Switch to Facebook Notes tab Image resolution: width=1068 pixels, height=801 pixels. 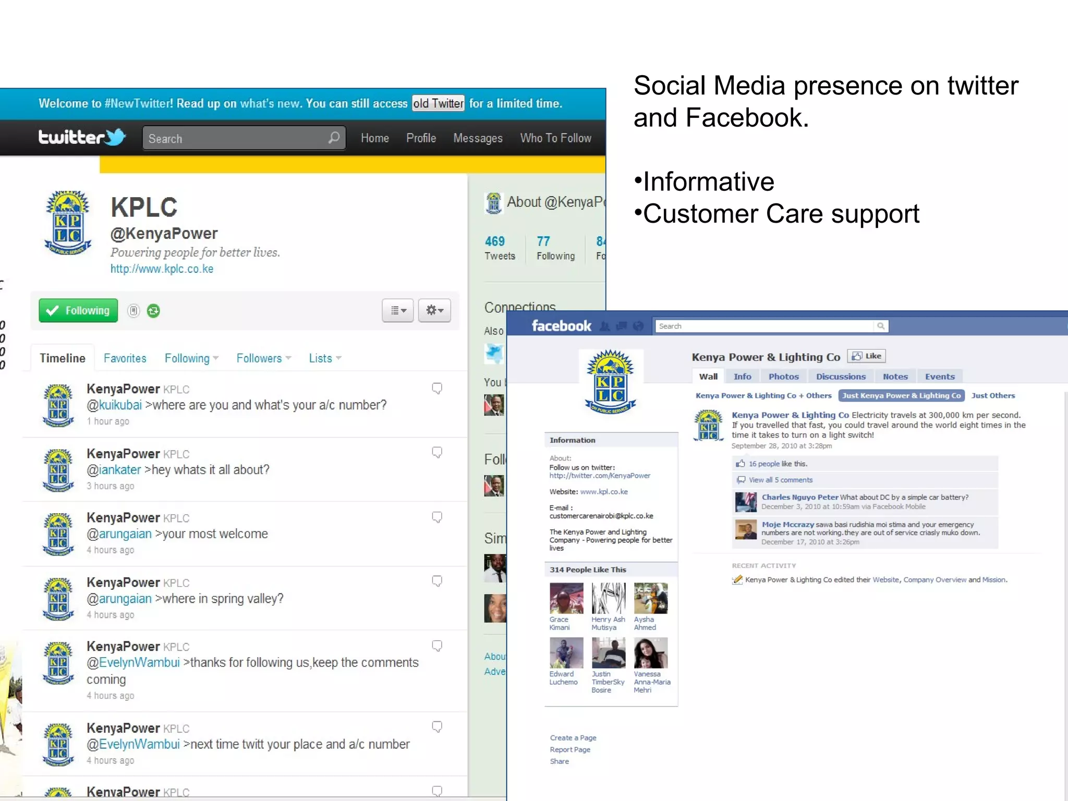pyautogui.click(x=895, y=377)
